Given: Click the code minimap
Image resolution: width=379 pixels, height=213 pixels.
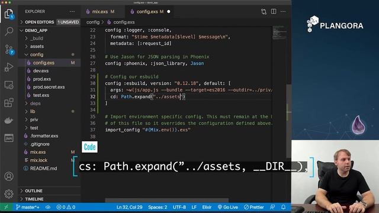Looking at the screenshot, I should (279, 33).
